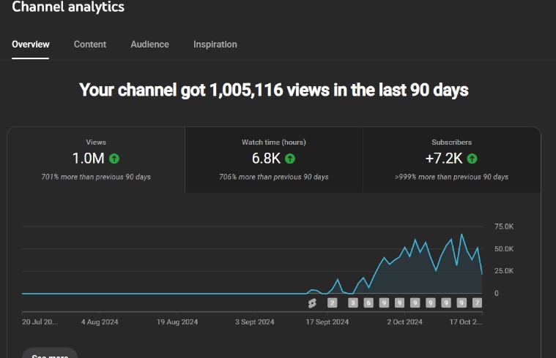Click the 50.0K axis label
Screen dimensions: 556x358
pos(504,249)
